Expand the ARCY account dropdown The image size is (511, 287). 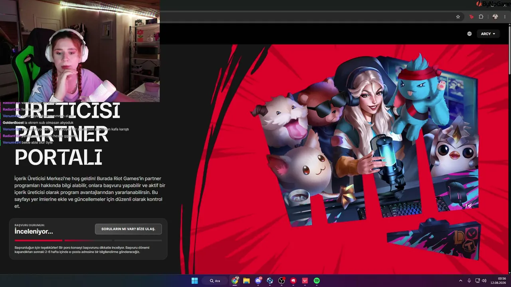pos(488,34)
